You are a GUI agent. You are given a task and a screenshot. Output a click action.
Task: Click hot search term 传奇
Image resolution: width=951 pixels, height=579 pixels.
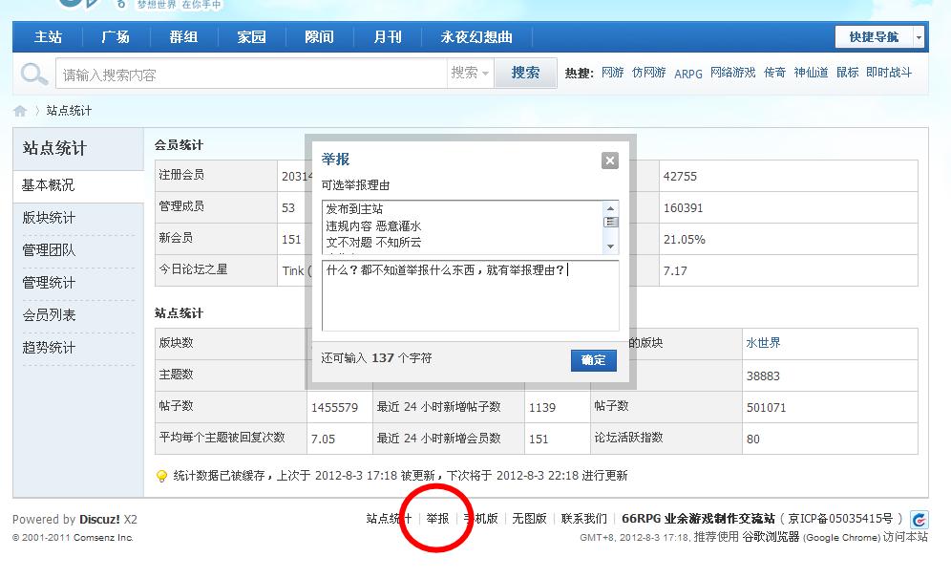(x=774, y=73)
